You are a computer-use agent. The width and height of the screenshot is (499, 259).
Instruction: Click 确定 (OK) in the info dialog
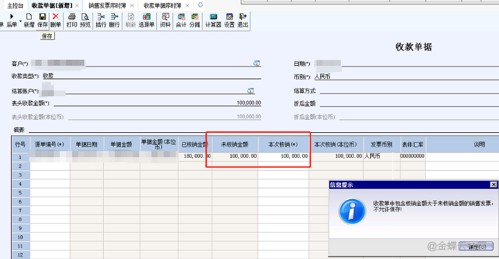click(476, 247)
